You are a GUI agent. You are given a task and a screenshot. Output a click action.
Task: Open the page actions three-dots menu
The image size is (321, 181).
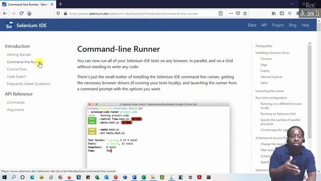pyautogui.click(x=231, y=14)
